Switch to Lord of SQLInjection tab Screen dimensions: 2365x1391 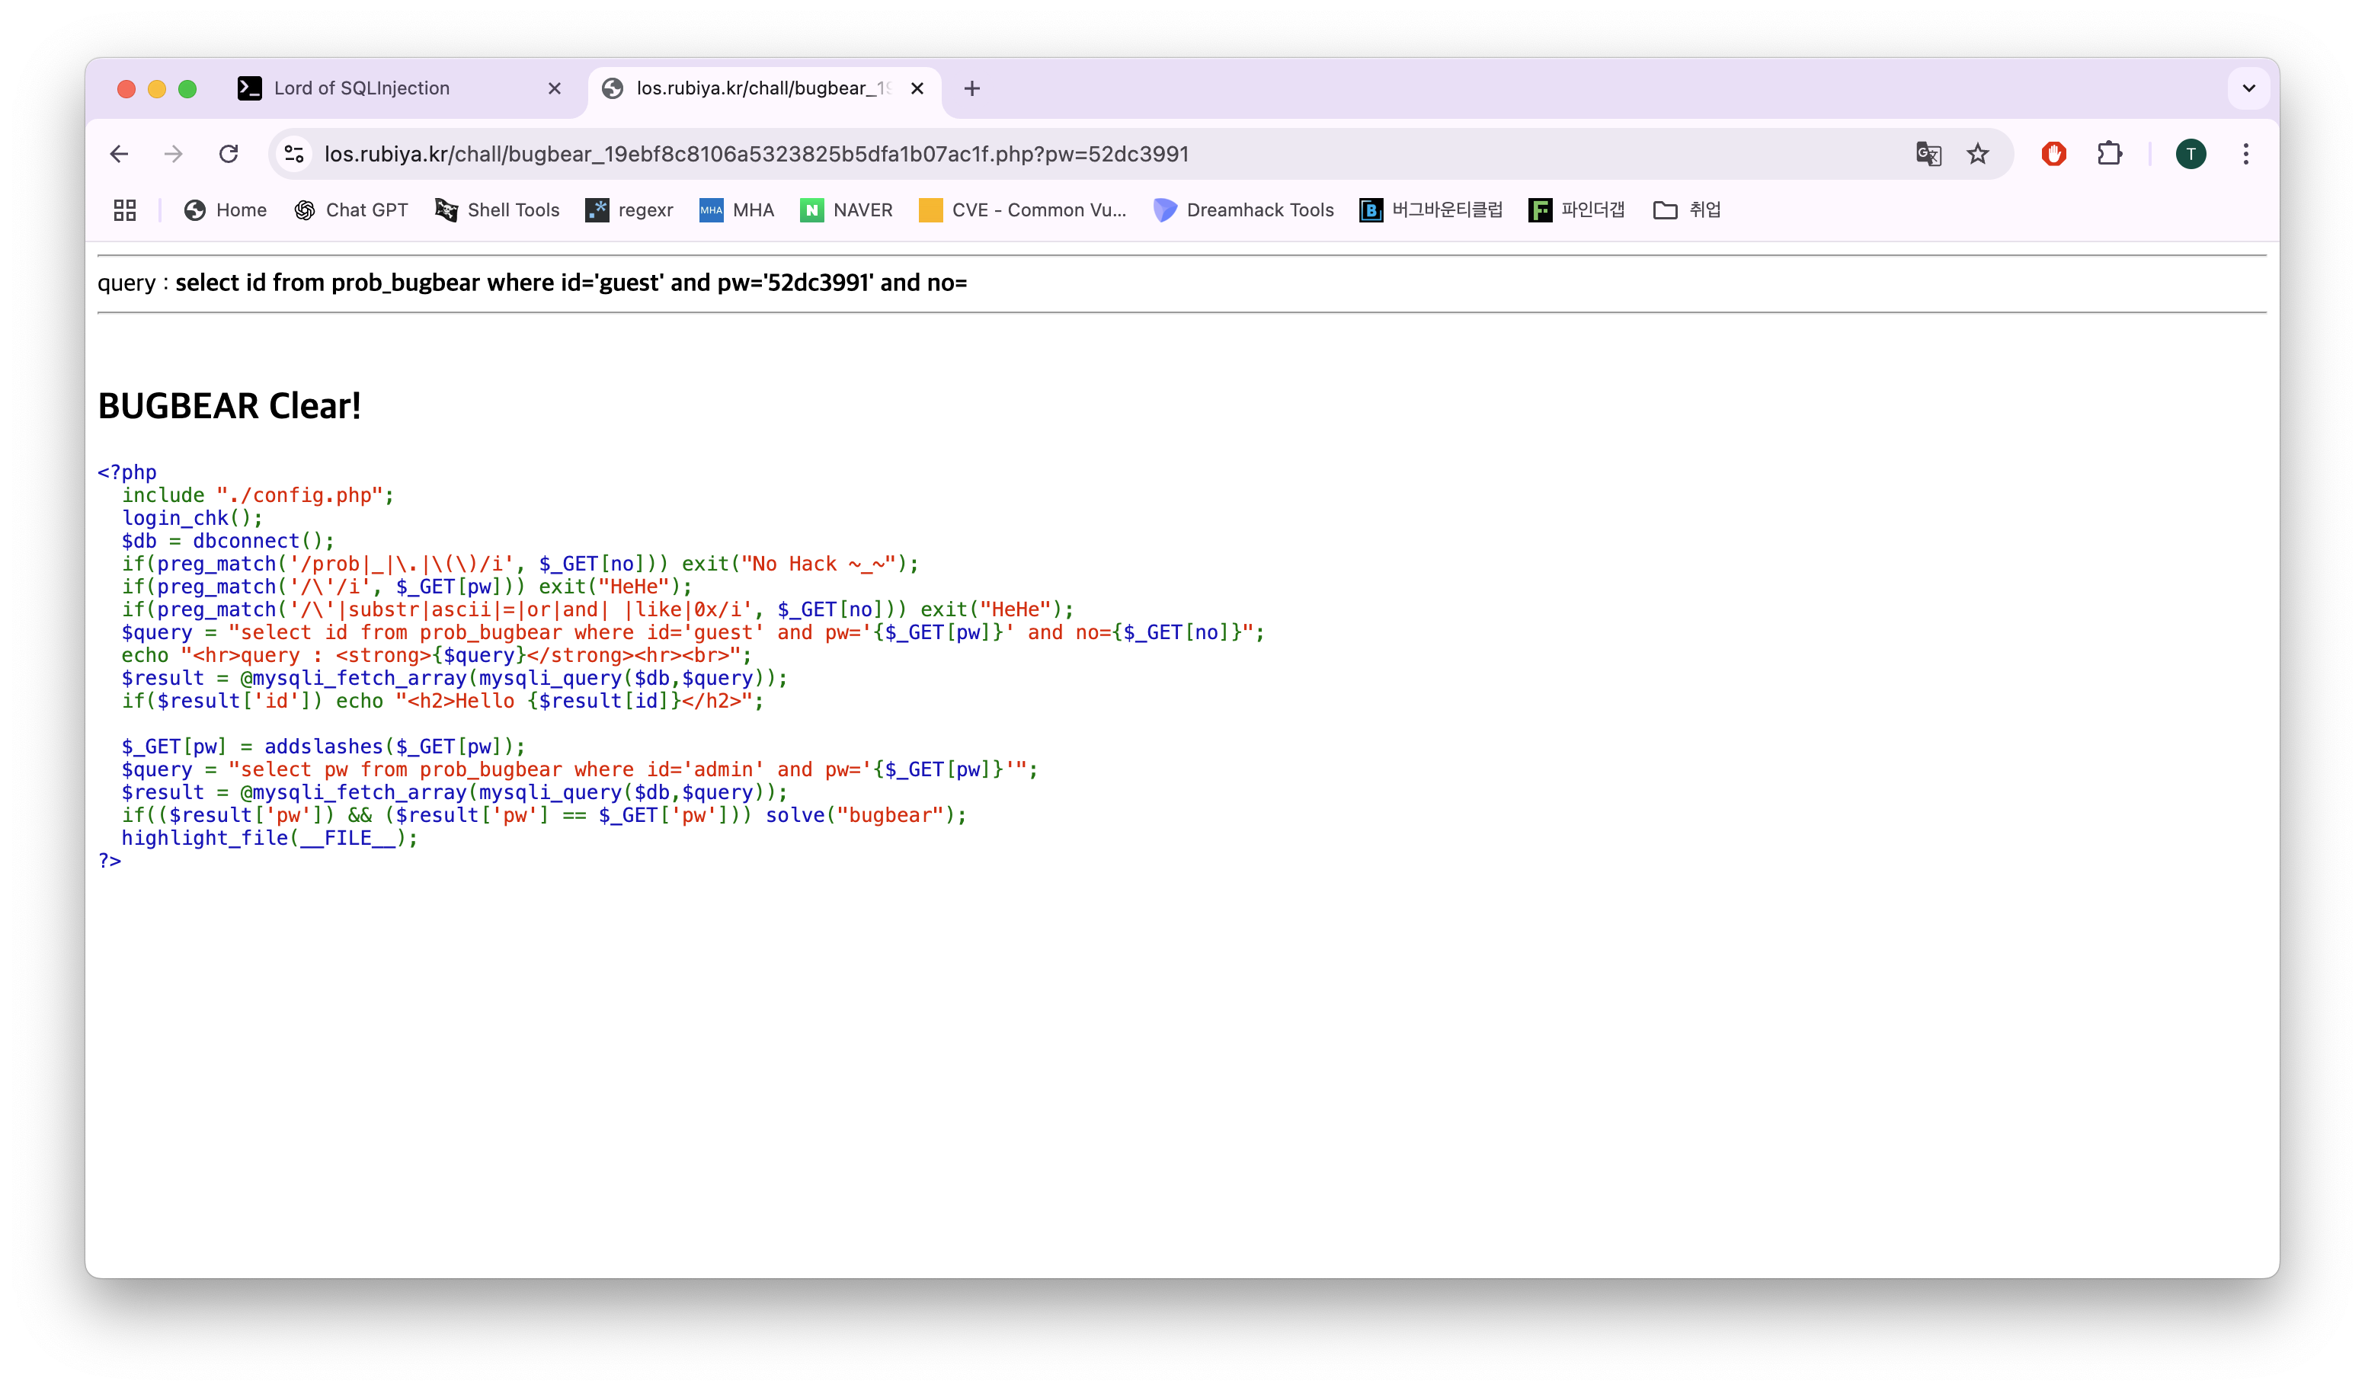[x=361, y=88]
